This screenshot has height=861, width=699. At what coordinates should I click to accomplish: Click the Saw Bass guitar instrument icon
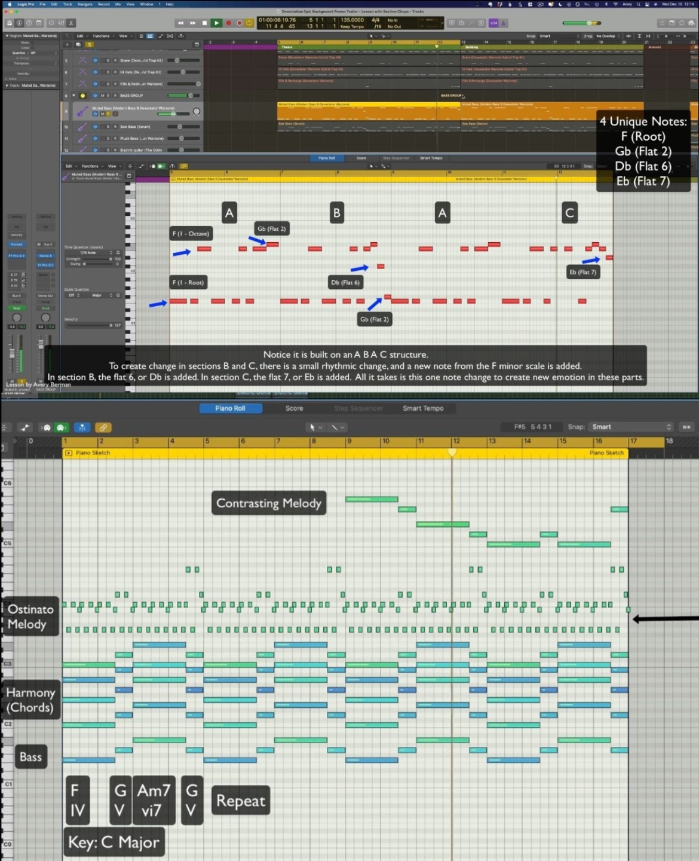click(82, 127)
